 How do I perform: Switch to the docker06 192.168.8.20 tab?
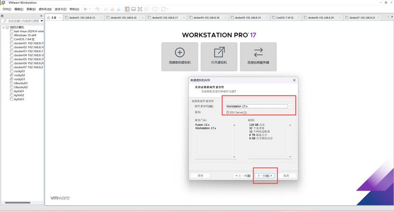tap(321, 18)
